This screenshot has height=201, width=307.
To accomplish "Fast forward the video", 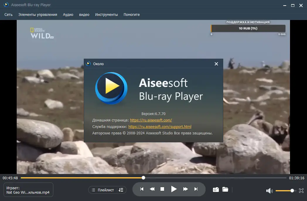I will pos(185,189).
